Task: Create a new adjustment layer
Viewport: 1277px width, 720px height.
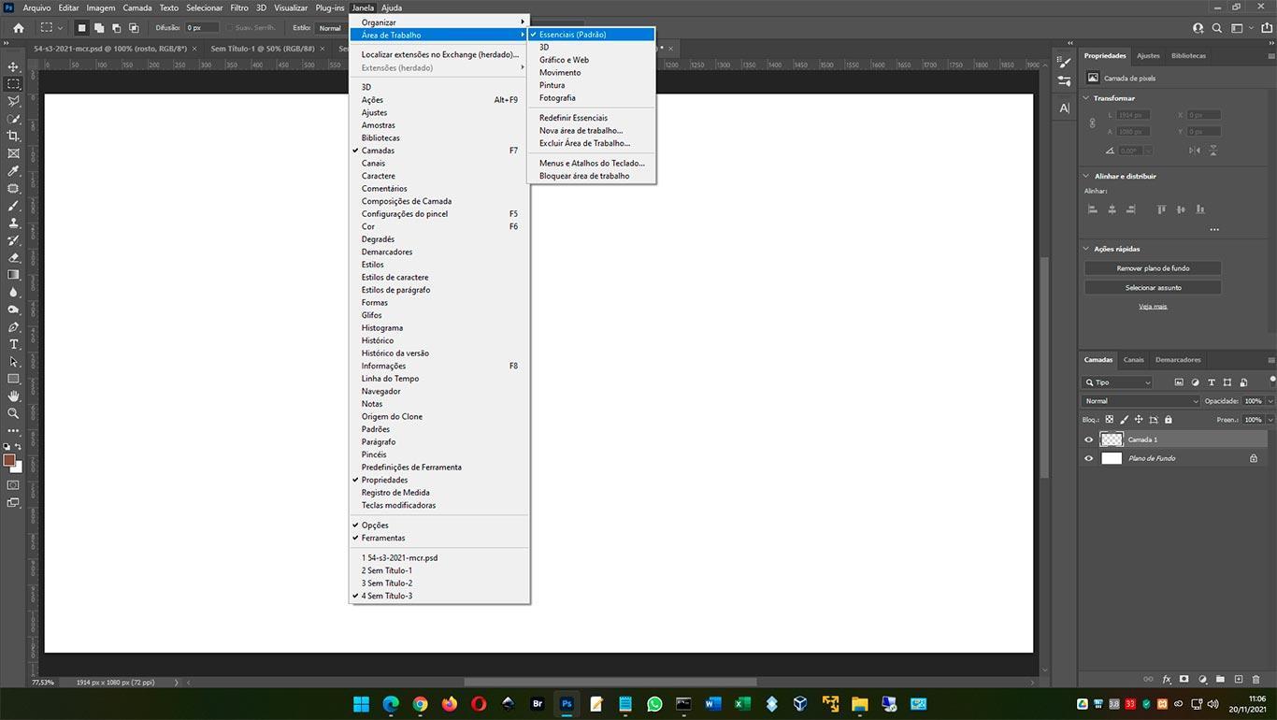Action: pyautogui.click(x=1202, y=679)
